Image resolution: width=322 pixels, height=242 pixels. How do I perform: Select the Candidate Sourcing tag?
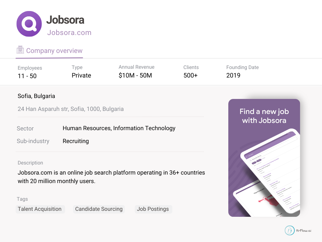coord(99,209)
